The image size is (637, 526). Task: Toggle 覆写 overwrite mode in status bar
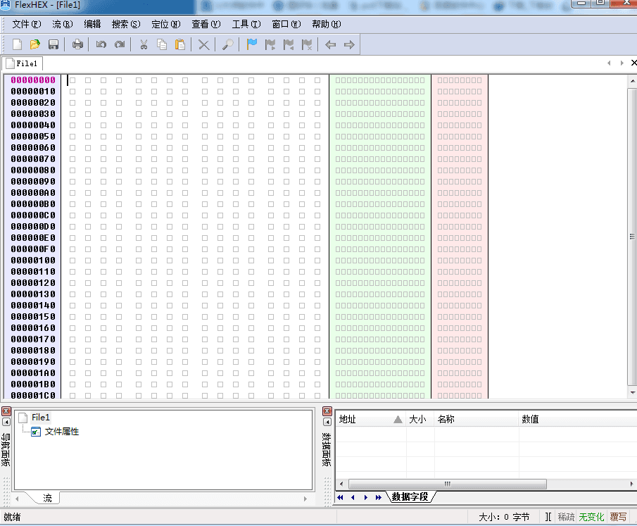(618, 517)
